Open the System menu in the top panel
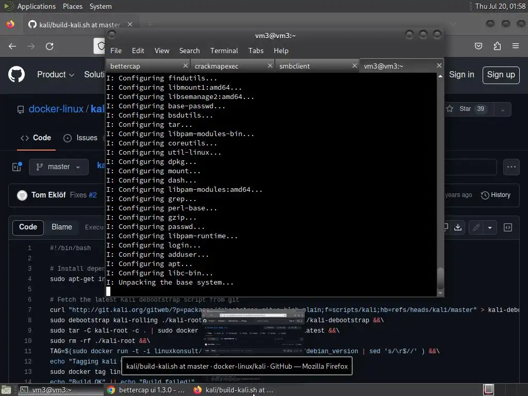 (101, 6)
